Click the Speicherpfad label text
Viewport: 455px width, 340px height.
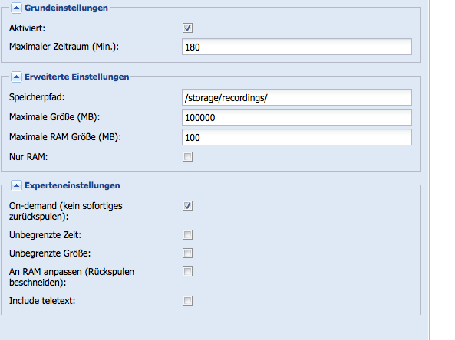tap(37, 97)
